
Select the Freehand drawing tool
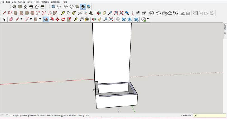click(10, 13)
